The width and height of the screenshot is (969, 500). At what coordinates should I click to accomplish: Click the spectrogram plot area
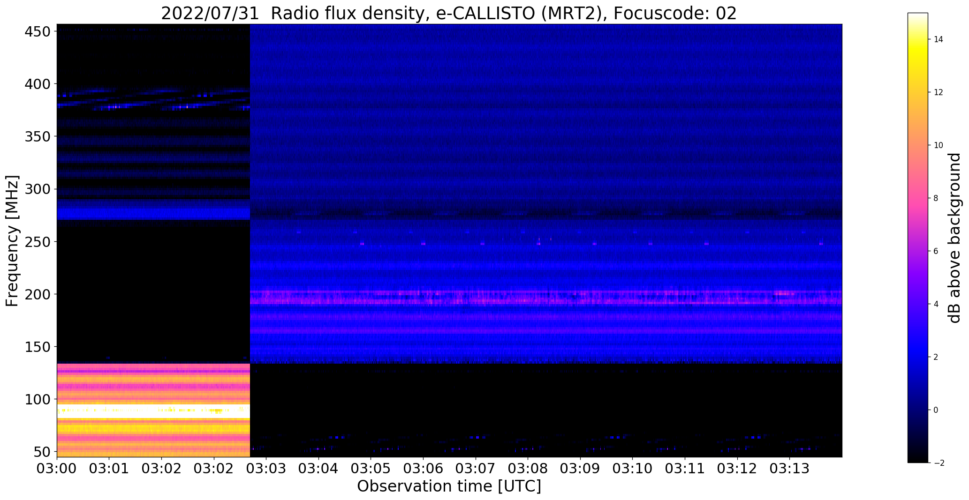tap(449, 240)
